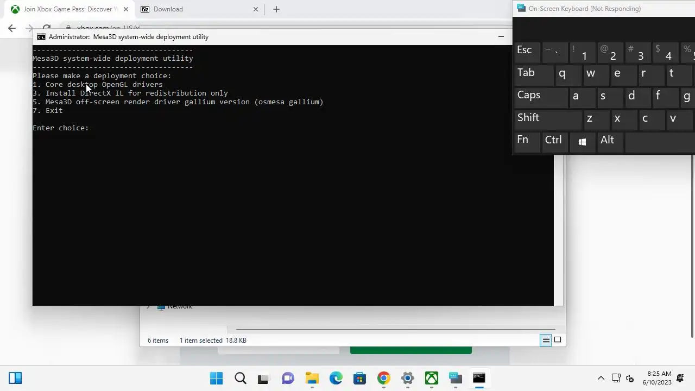Click the On-Screen Keyboard title bar icon
This screenshot has width=695, height=391.
(521, 8)
